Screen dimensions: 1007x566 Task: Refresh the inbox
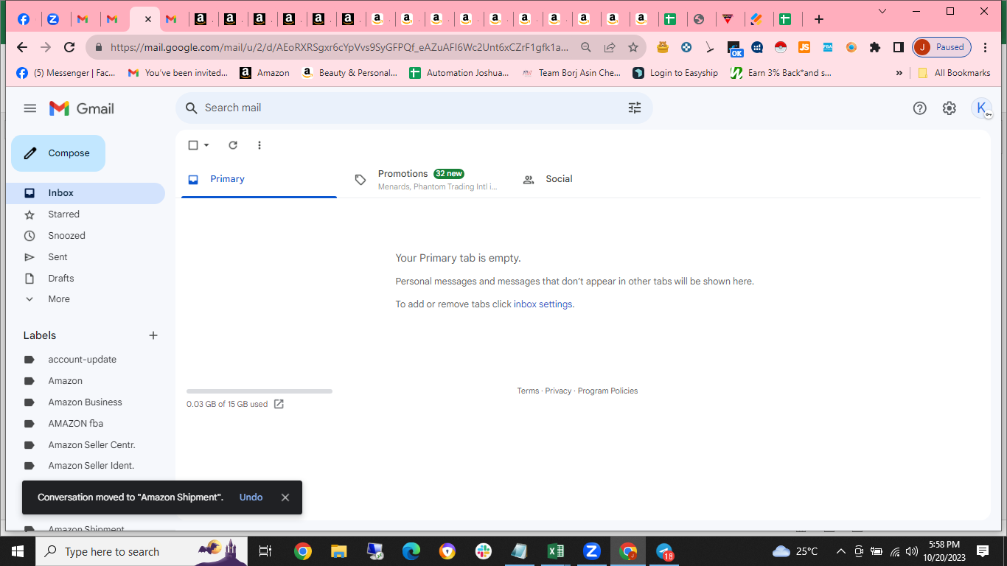[x=233, y=145]
